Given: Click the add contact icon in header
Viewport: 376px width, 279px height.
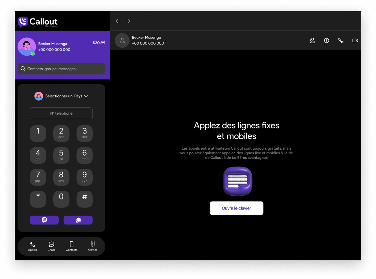Looking at the screenshot, I should [312, 40].
